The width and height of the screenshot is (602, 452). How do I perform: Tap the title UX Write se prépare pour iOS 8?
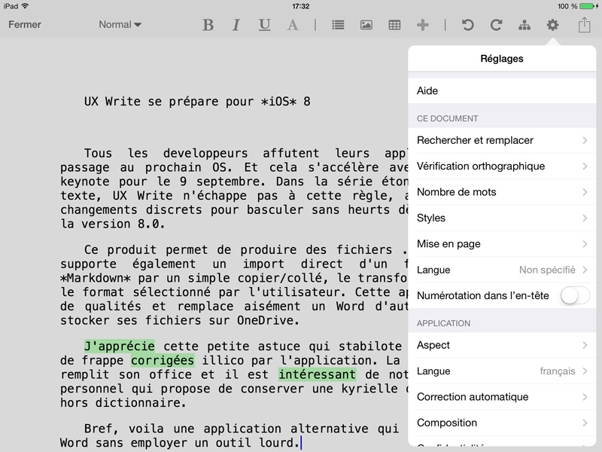197,102
